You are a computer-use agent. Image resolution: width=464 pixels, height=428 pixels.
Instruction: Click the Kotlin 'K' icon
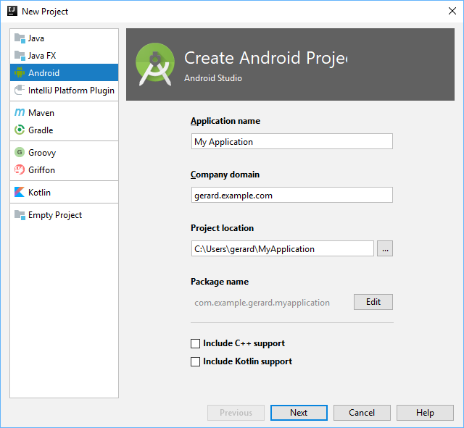[20, 193]
